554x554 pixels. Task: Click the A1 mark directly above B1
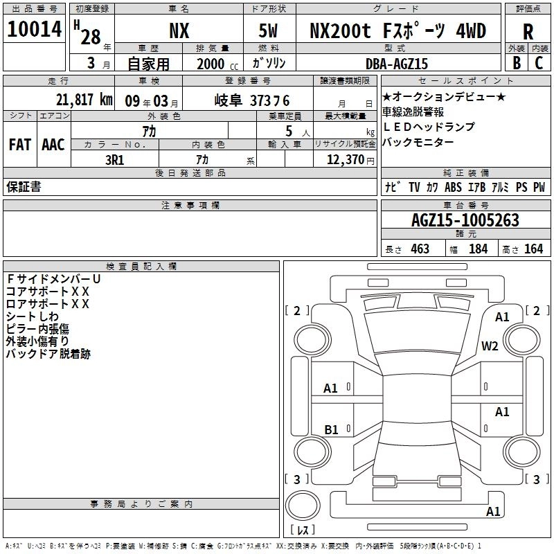pyautogui.click(x=331, y=388)
